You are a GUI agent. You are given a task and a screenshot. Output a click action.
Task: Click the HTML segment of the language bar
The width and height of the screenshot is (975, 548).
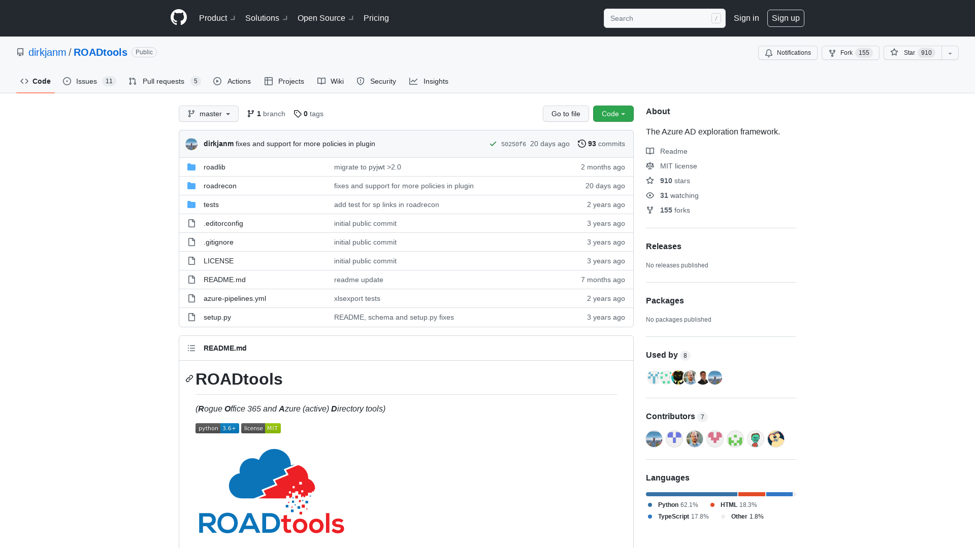coord(752,494)
